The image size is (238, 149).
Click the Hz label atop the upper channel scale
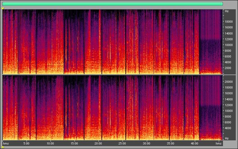click(227, 11)
